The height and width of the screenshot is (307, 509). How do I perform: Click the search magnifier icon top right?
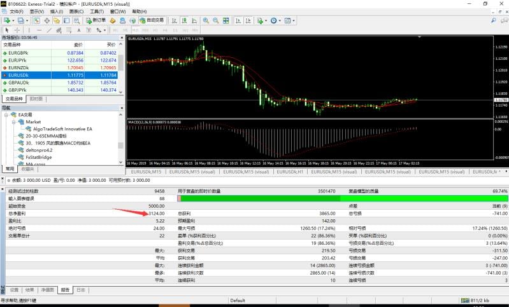(494, 20)
